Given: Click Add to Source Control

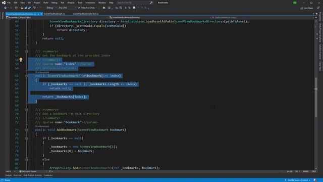Looking at the screenshot, I should point(297,180).
